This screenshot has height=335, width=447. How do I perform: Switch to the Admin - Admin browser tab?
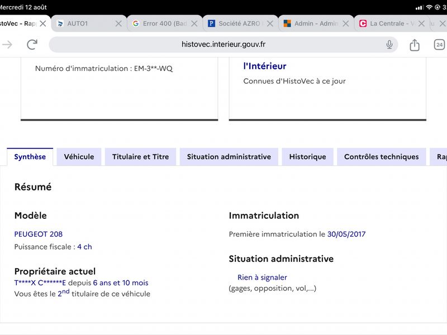tap(316, 23)
